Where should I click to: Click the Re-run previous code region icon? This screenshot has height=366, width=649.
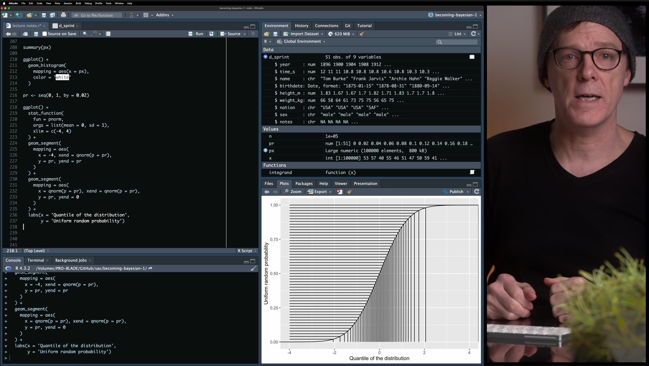click(x=212, y=34)
